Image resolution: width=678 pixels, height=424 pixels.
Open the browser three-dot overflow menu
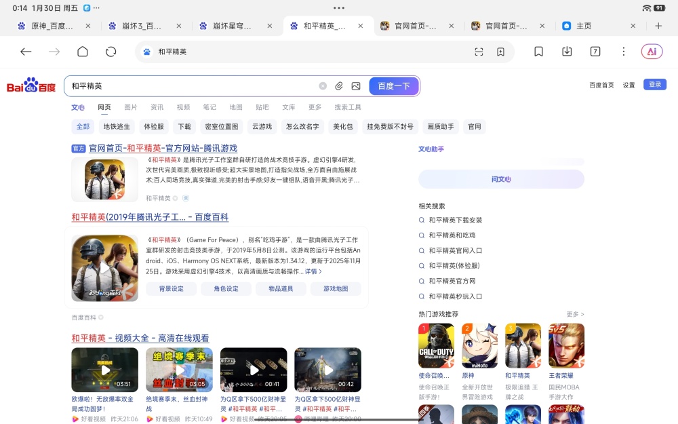click(x=623, y=51)
